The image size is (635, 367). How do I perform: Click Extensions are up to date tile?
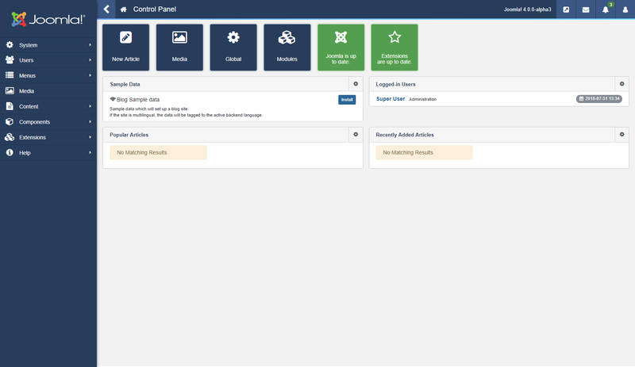[394, 48]
